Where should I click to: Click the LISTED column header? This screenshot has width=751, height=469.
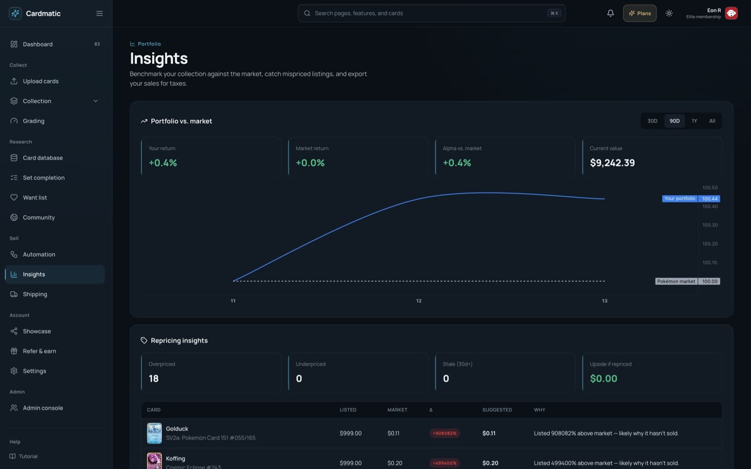348,410
